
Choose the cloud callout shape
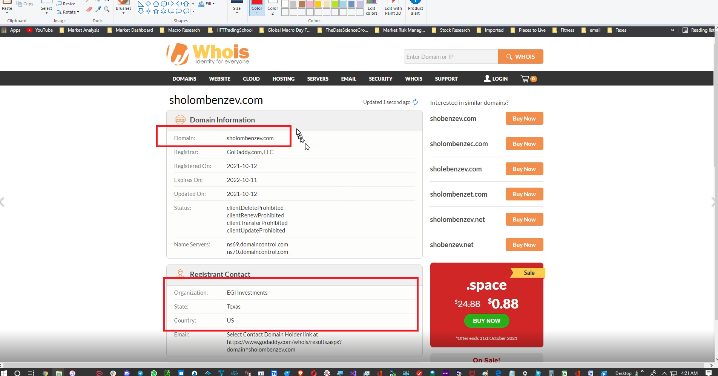[x=186, y=11]
